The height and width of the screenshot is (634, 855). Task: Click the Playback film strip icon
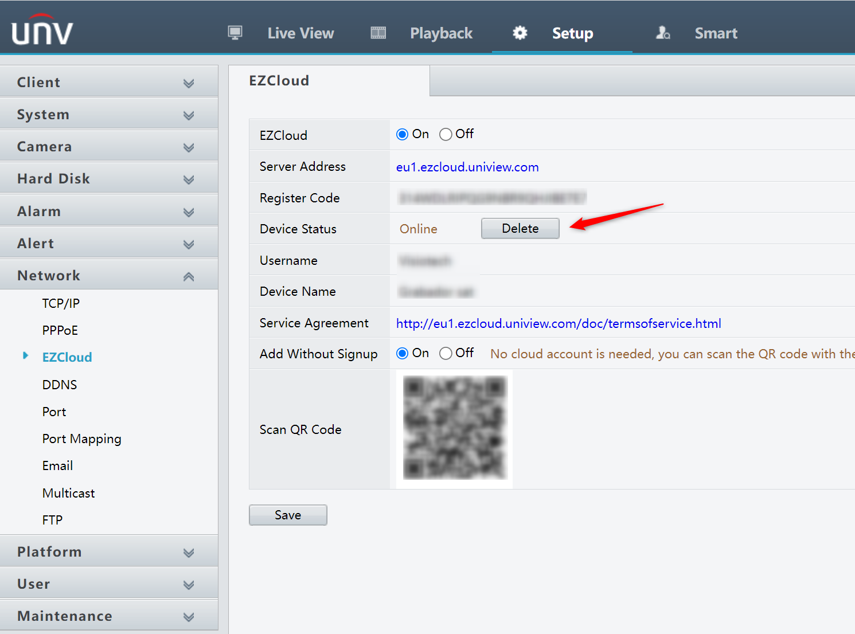pyautogui.click(x=378, y=33)
